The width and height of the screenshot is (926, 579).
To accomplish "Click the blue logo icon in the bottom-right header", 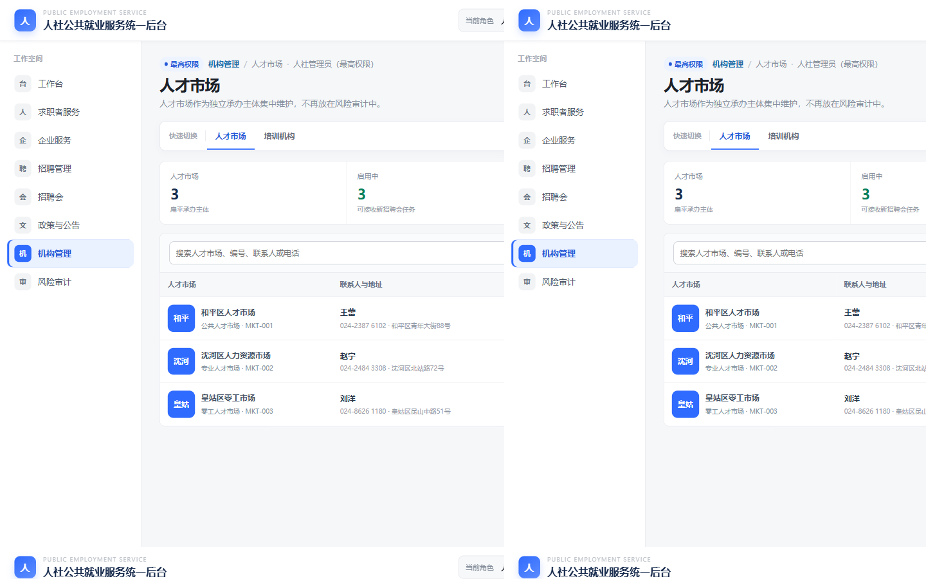I will (x=529, y=567).
